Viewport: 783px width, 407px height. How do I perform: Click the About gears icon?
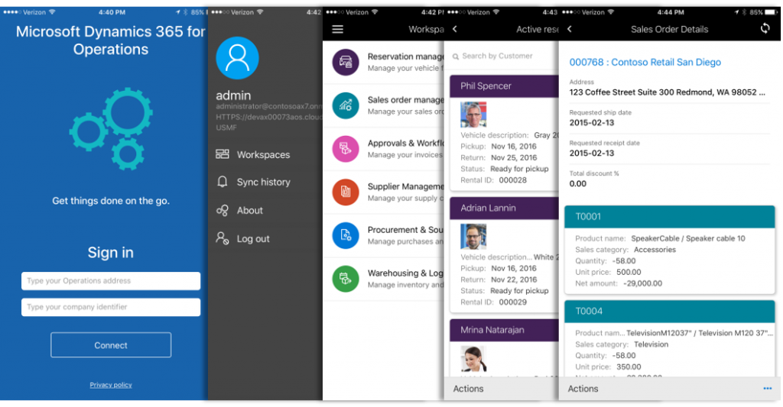pos(223,210)
